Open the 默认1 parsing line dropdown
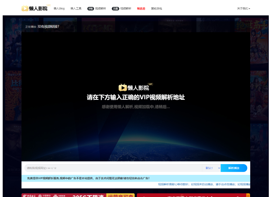This screenshot has width=275, height=197. [211, 168]
